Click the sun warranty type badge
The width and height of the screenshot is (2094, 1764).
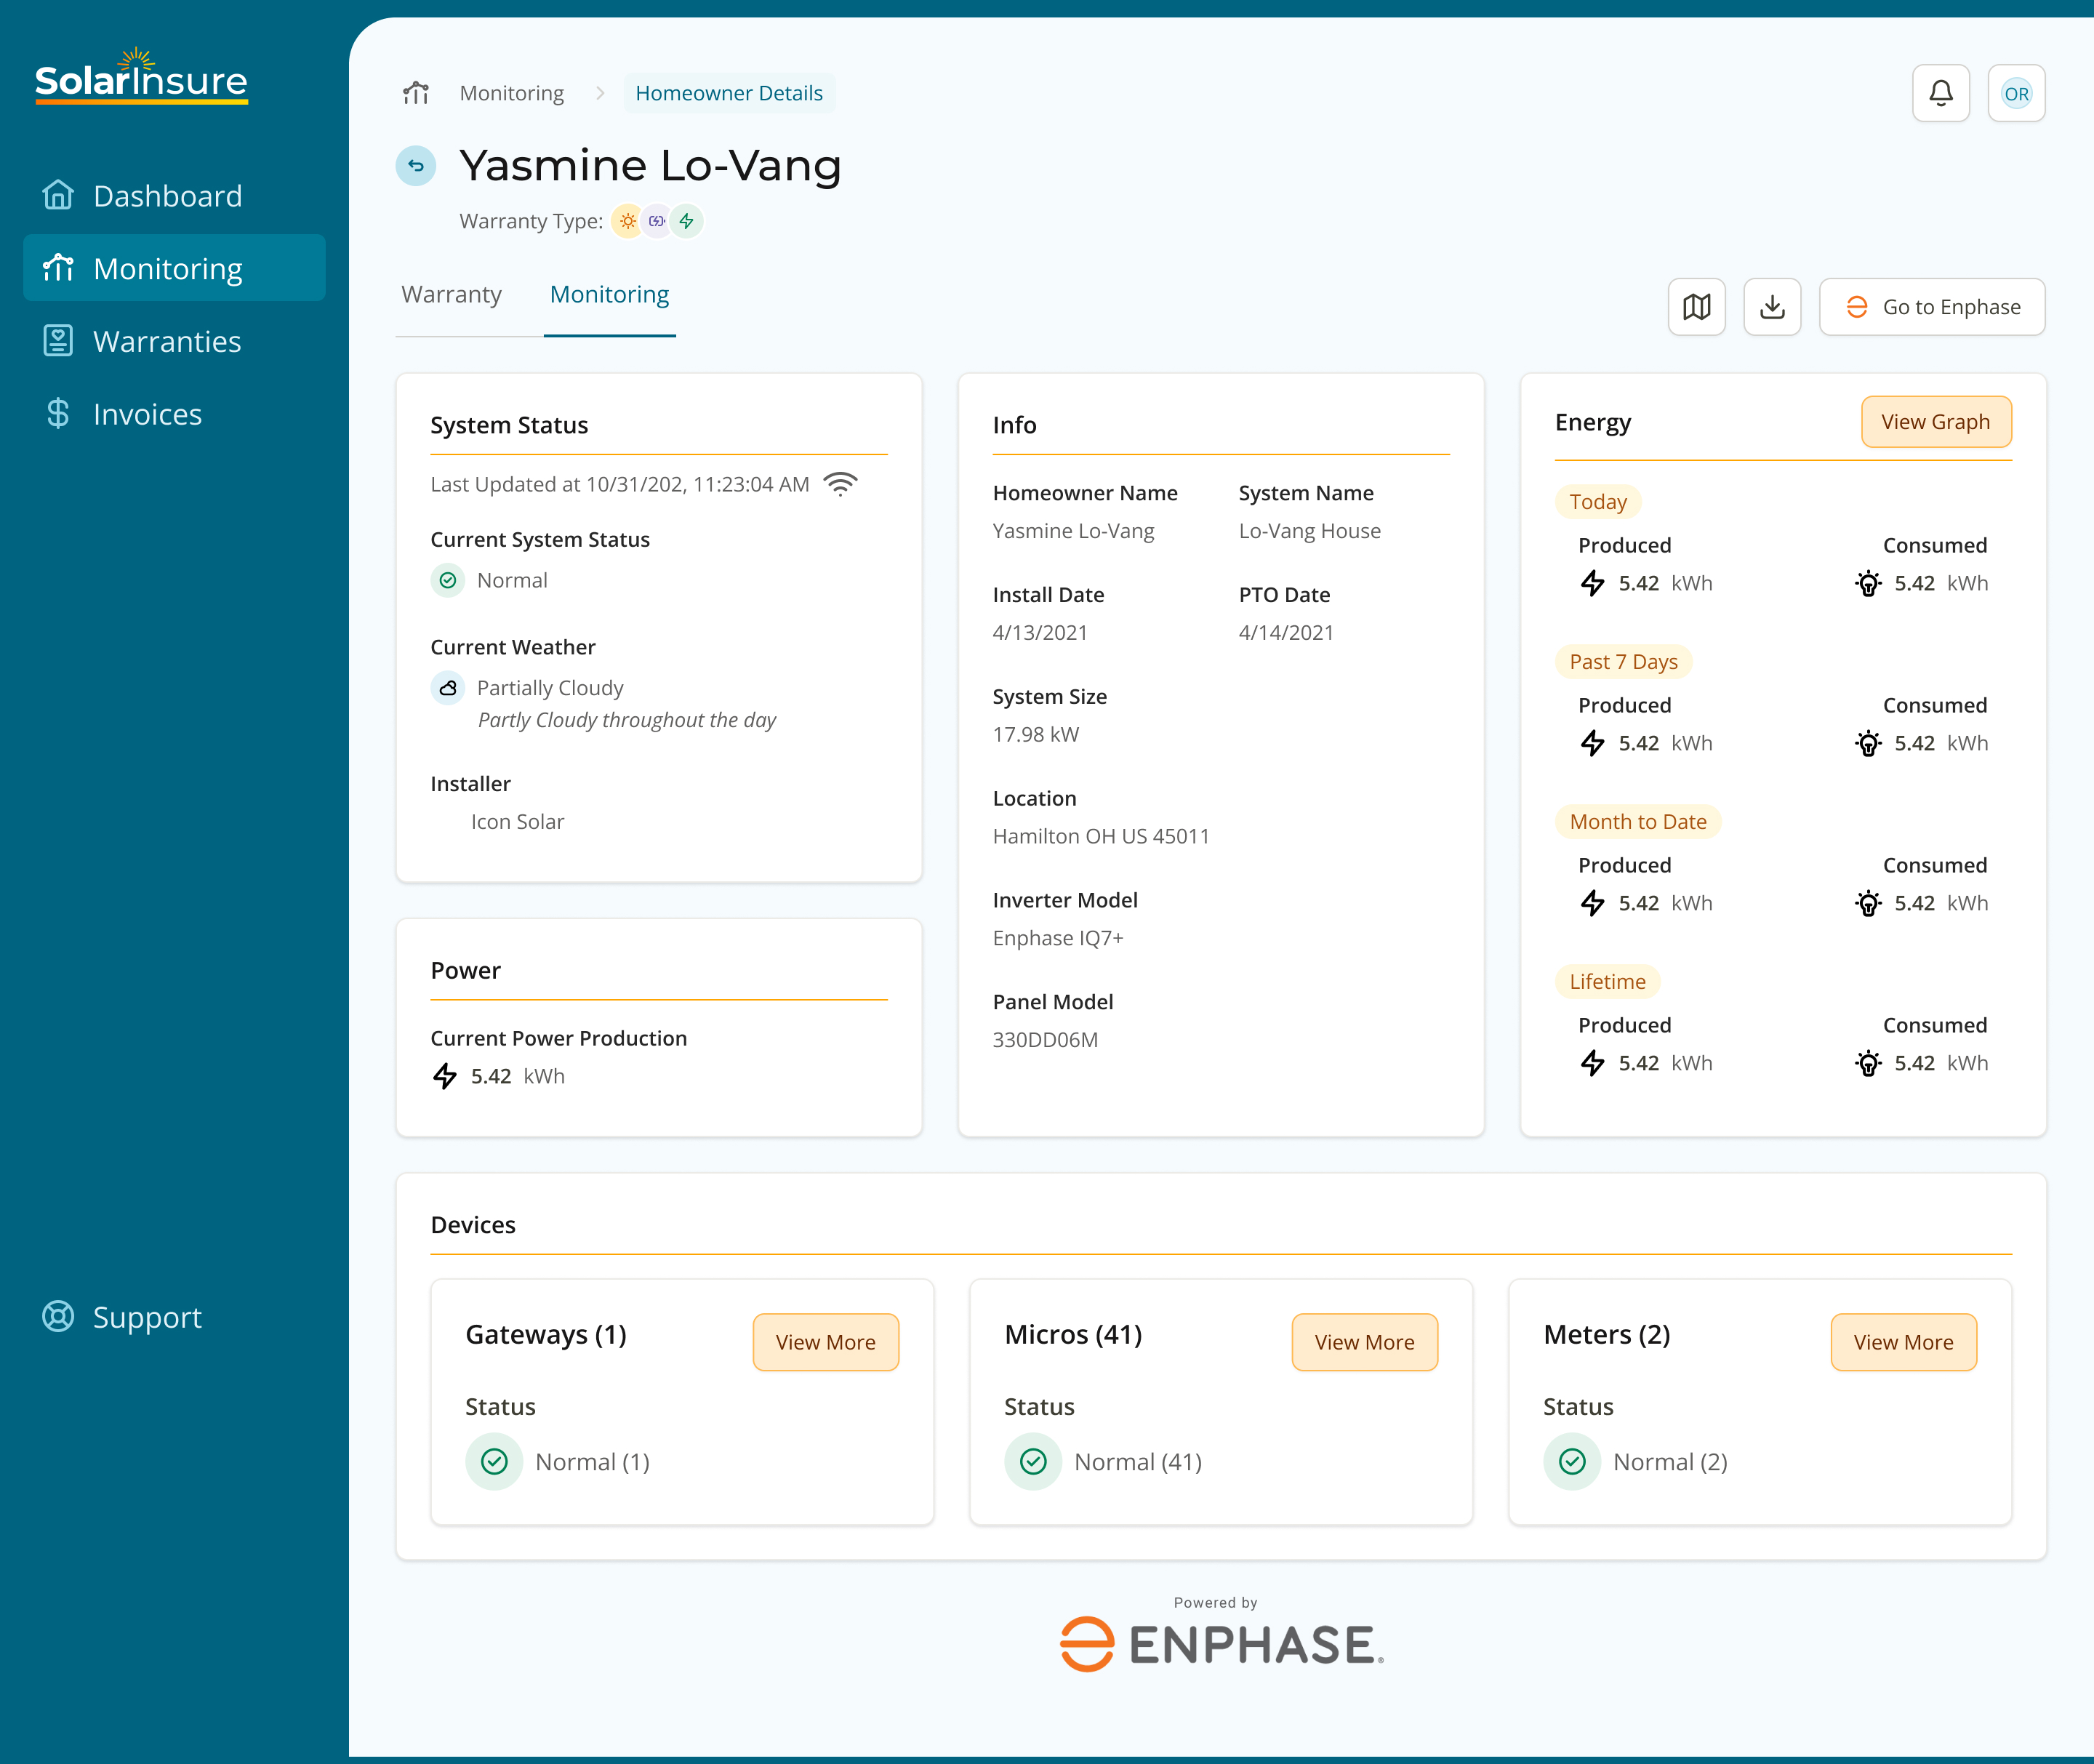[x=627, y=221]
